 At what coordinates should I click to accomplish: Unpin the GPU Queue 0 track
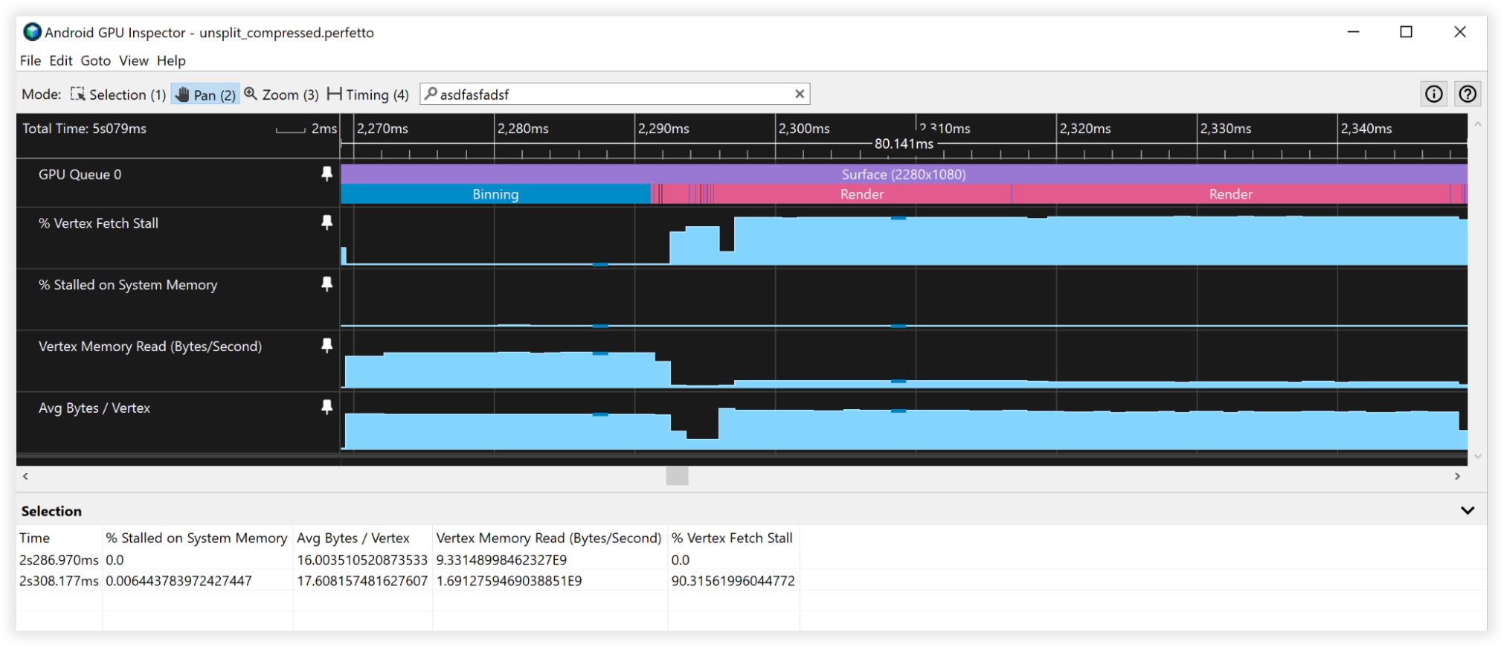[327, 173]
